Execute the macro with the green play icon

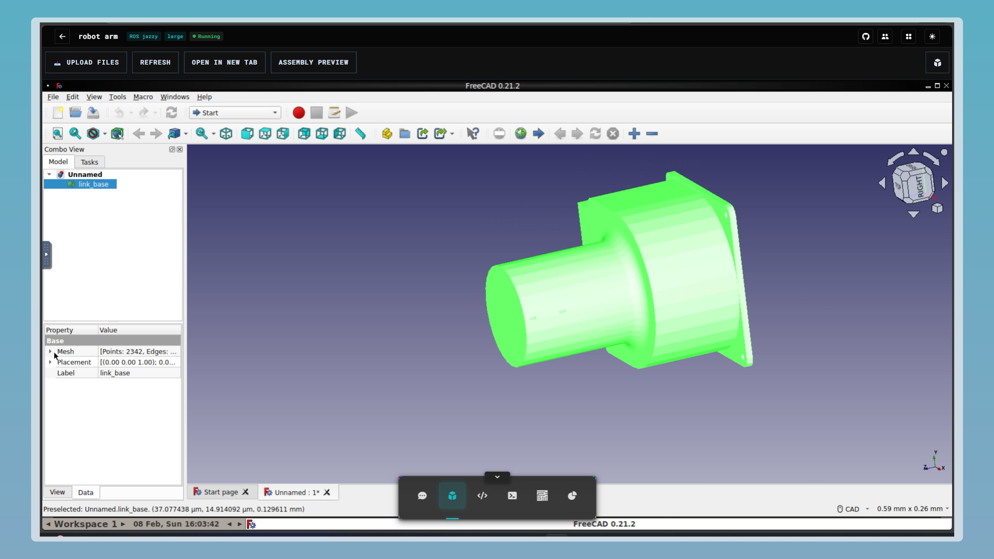(351, 113)
